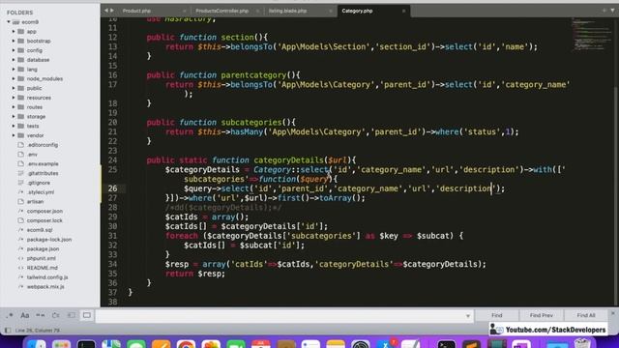The width and height of the screenshot is (619, 348).
Task: Open the tab list dropdown arrow
Action: point(612,11)
